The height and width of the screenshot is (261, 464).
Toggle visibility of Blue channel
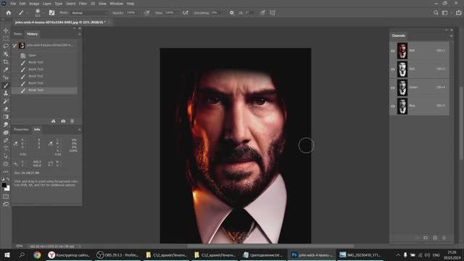click(x=393, y=106)
